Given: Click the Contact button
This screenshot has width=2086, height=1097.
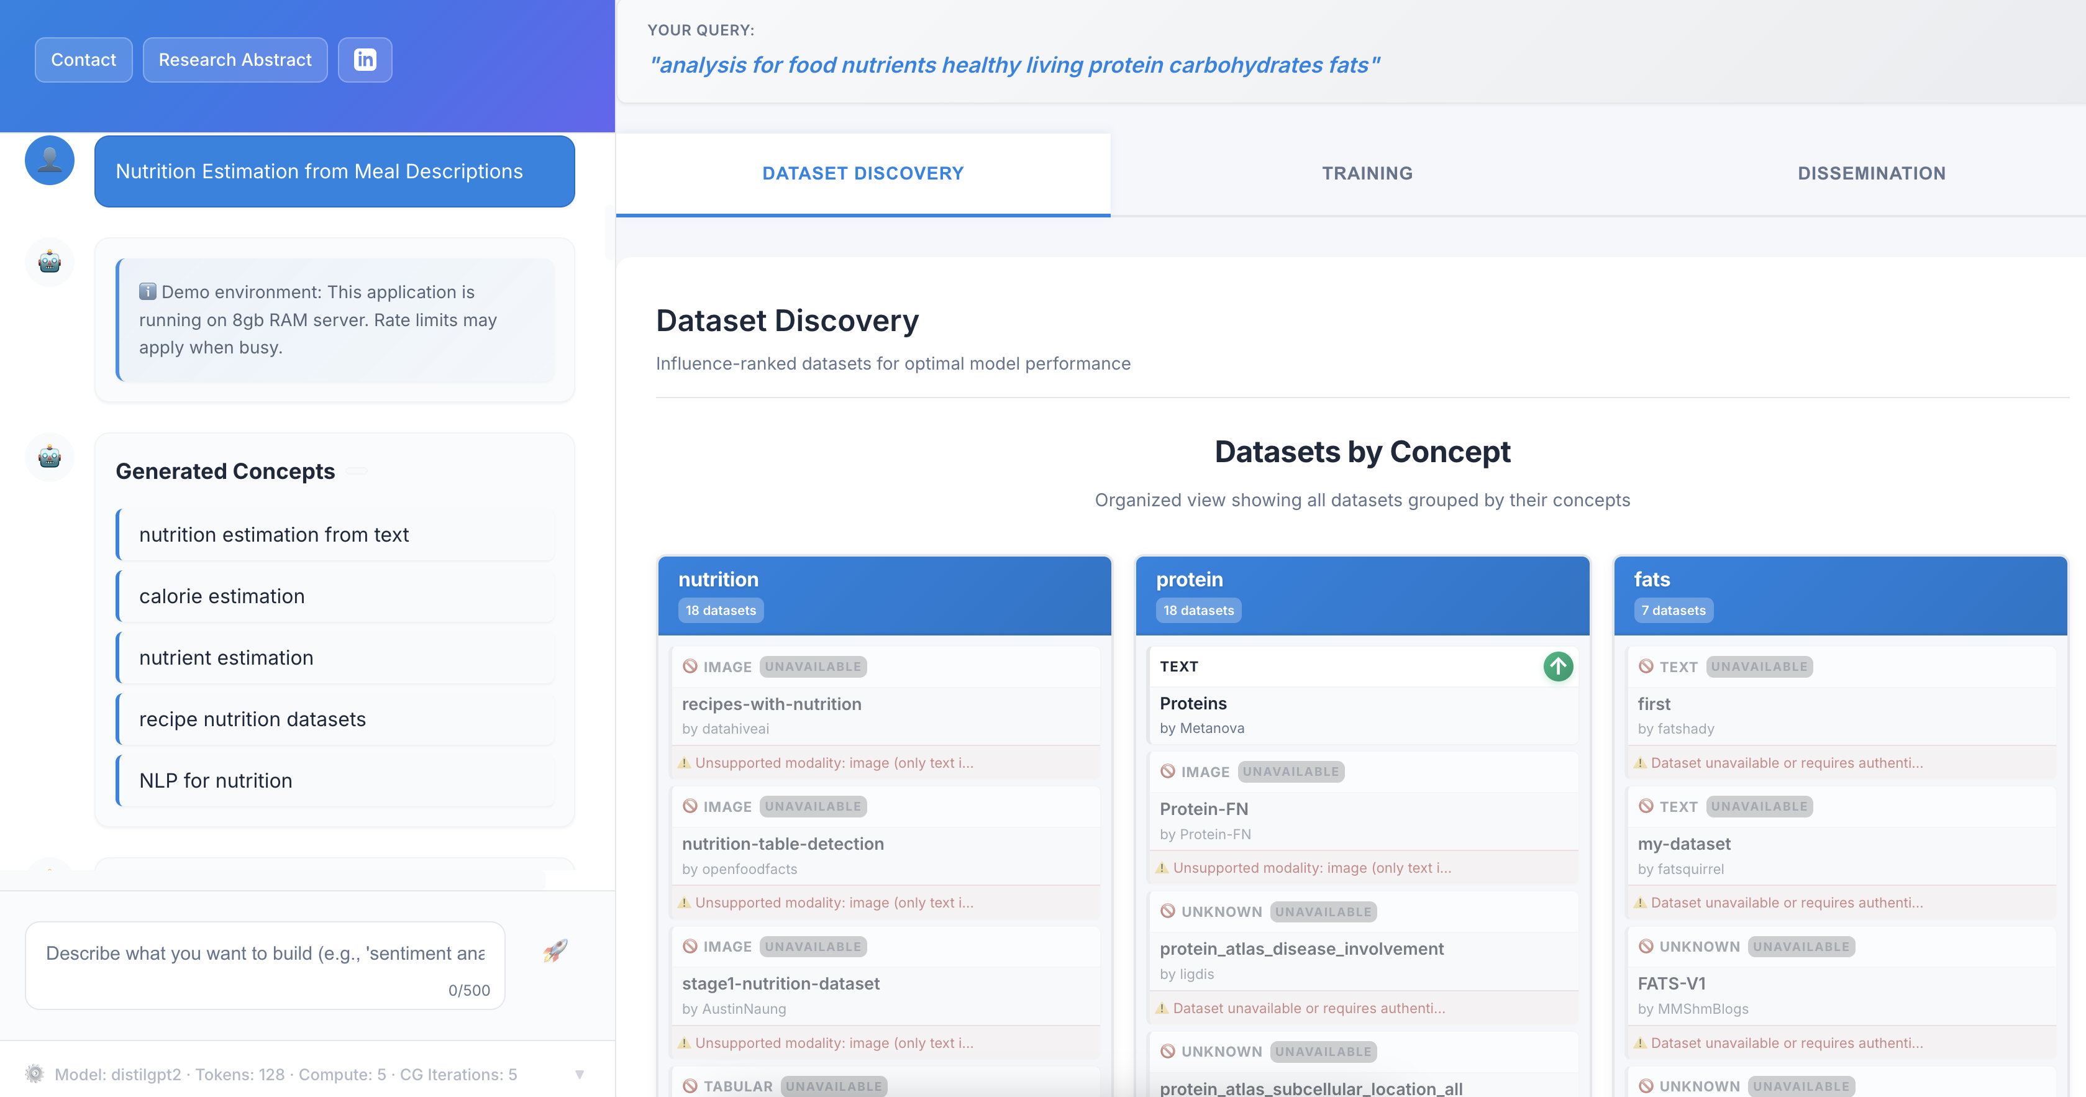Looking at the screenshot, I should pyautogui.click(x=83, y=60).
